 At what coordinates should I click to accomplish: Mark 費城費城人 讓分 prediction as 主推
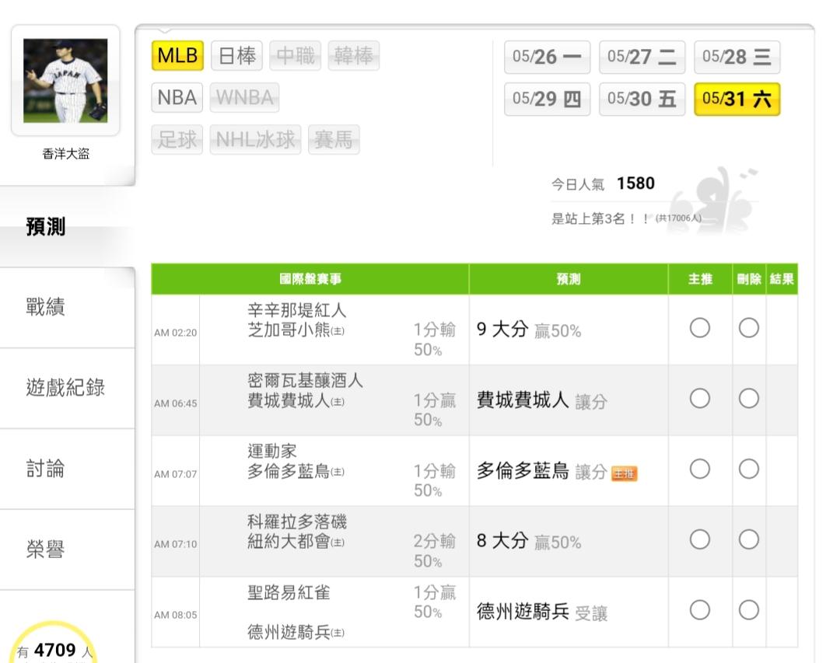pos(700,399)
